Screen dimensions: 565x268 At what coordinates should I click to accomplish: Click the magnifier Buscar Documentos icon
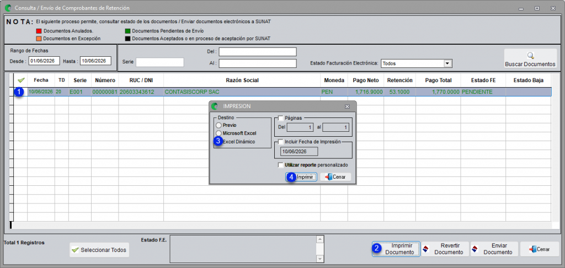pos(530,56)
